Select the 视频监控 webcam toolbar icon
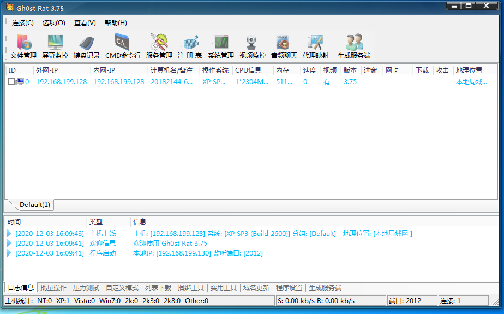This screenshot has width=504, height=314. [253, 46]
